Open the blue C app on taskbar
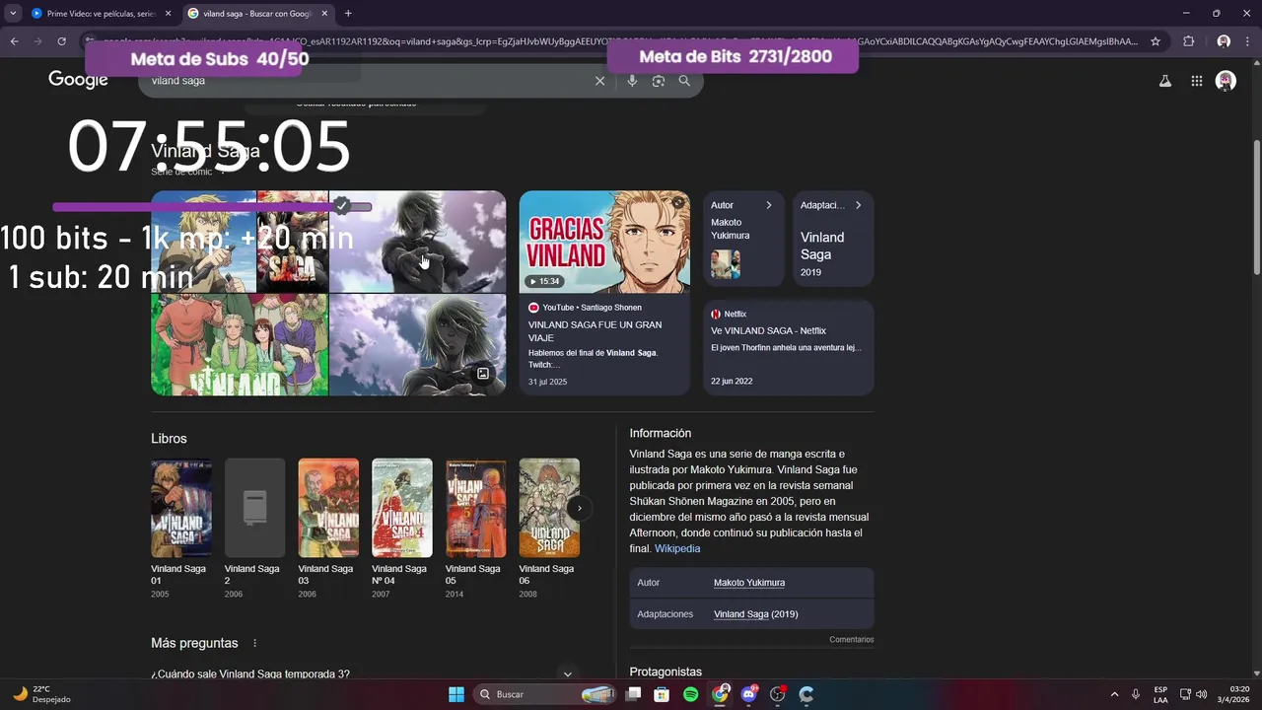Screen dimensions: 1262x710 (x=806, y=694)
